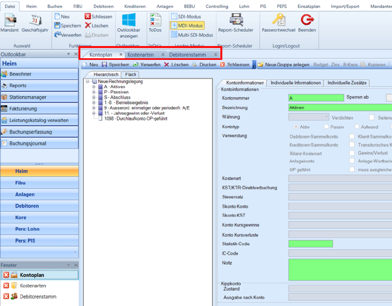Screen dimensions: 392x306
Task: Click the green Notiz field
Action: click(340, 269)
